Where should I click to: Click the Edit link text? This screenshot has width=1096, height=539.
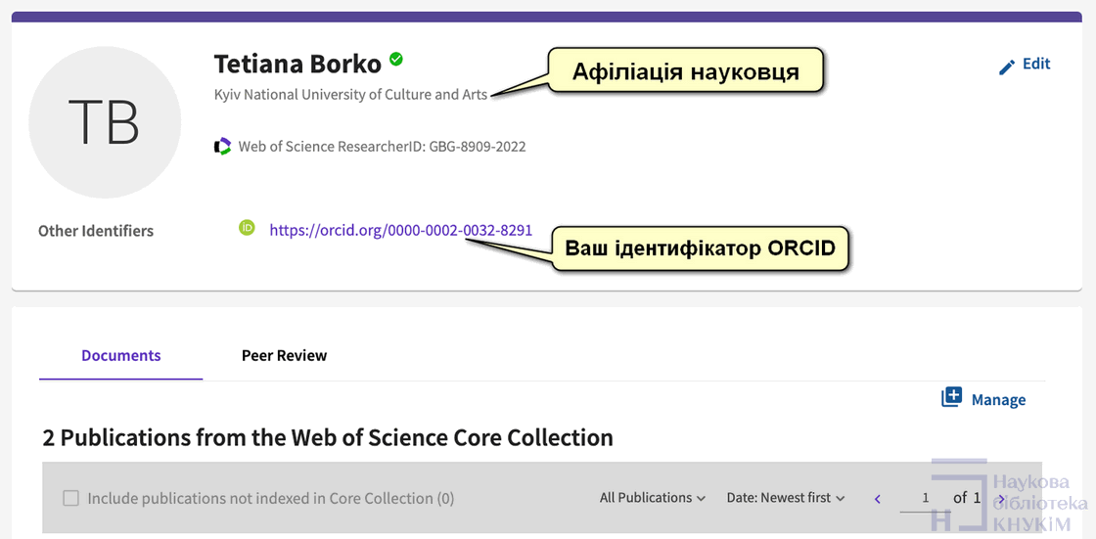pyautogui.click(x=1036, y=64)
